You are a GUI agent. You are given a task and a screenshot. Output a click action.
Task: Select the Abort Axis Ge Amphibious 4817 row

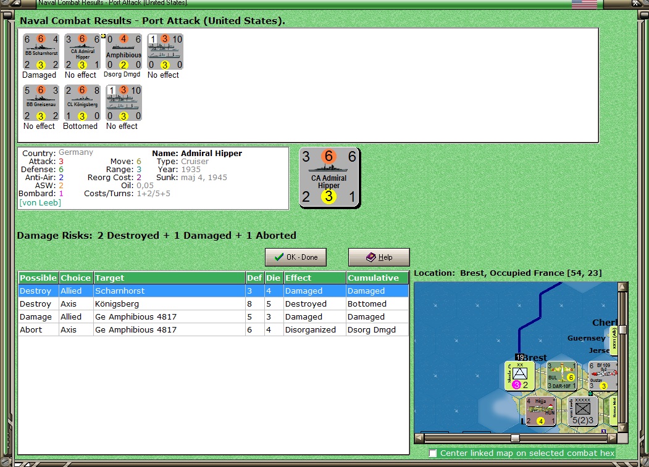click(213, 329)
